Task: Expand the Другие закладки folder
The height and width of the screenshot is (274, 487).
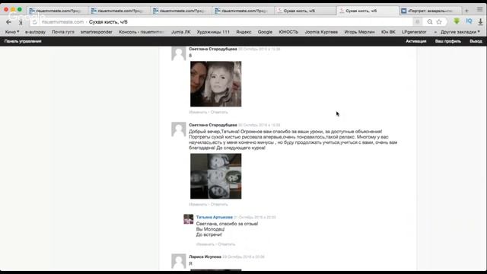Action: tap(460, 32)
